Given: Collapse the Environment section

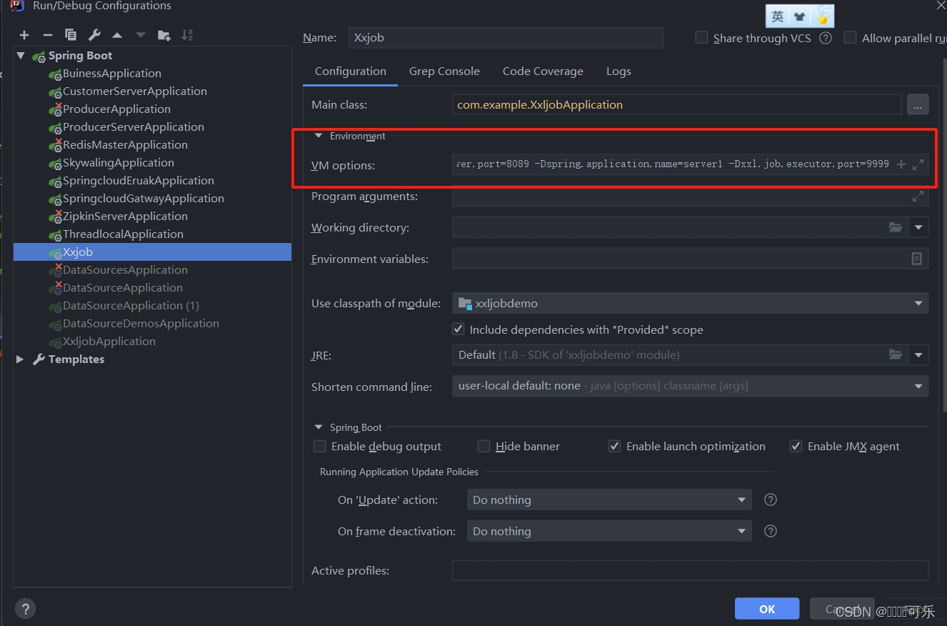Looking at the screenshot, I should point(319,136).
